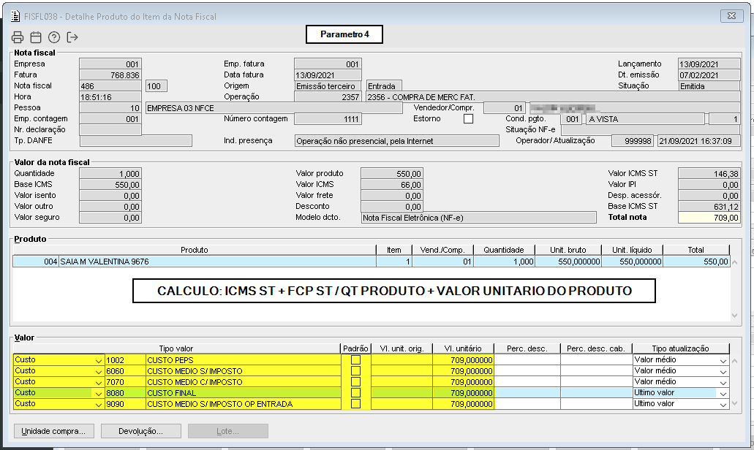Screen dimensions: 754x450
Task: Click the Valor ICMS ST field 146,38
Action: click(709, 173)
